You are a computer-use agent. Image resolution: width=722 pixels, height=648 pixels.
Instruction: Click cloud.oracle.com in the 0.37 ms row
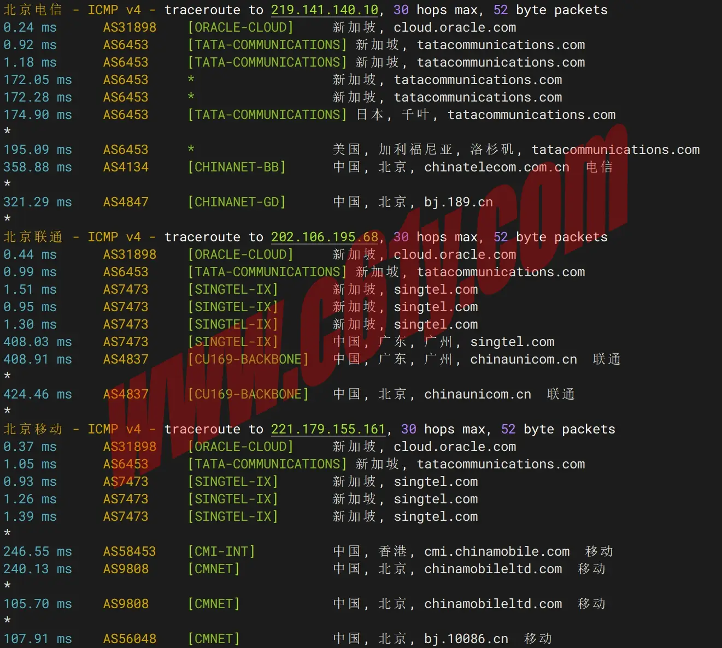455,447
